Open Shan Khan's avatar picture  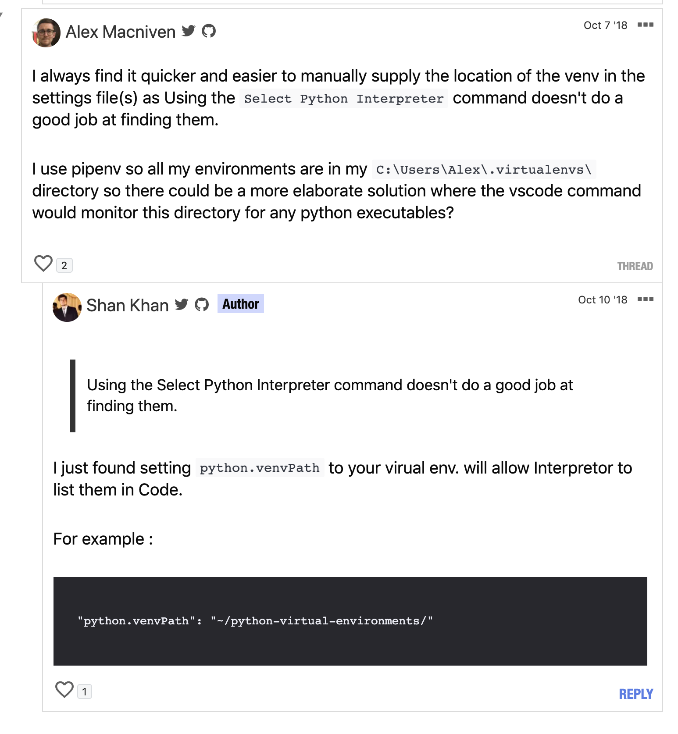[x=67, y=307]
